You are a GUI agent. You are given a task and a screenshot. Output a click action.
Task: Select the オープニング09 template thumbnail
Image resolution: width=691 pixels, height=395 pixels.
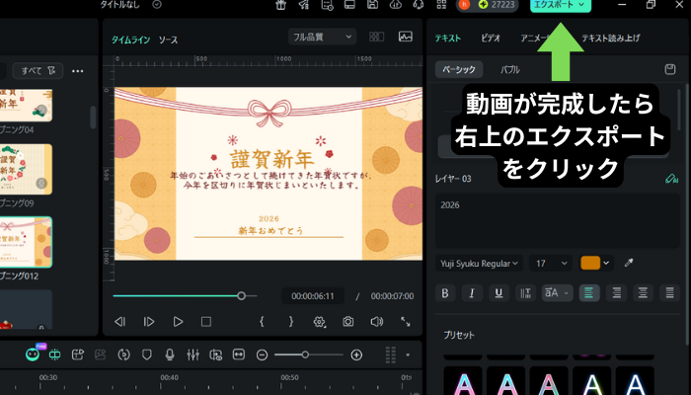[26, 169]
